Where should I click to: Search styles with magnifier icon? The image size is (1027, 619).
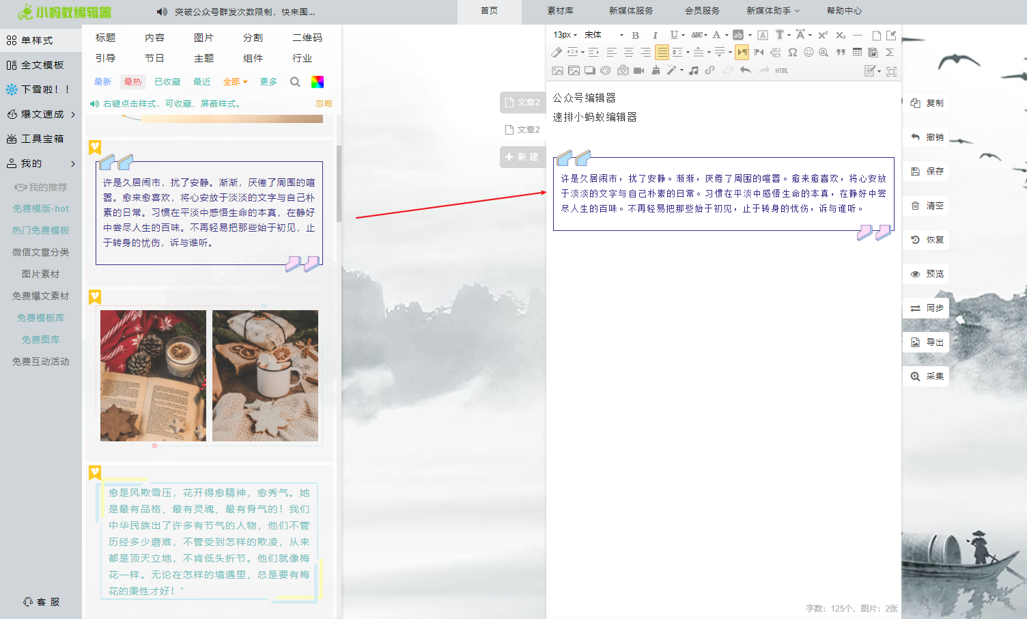295,82
